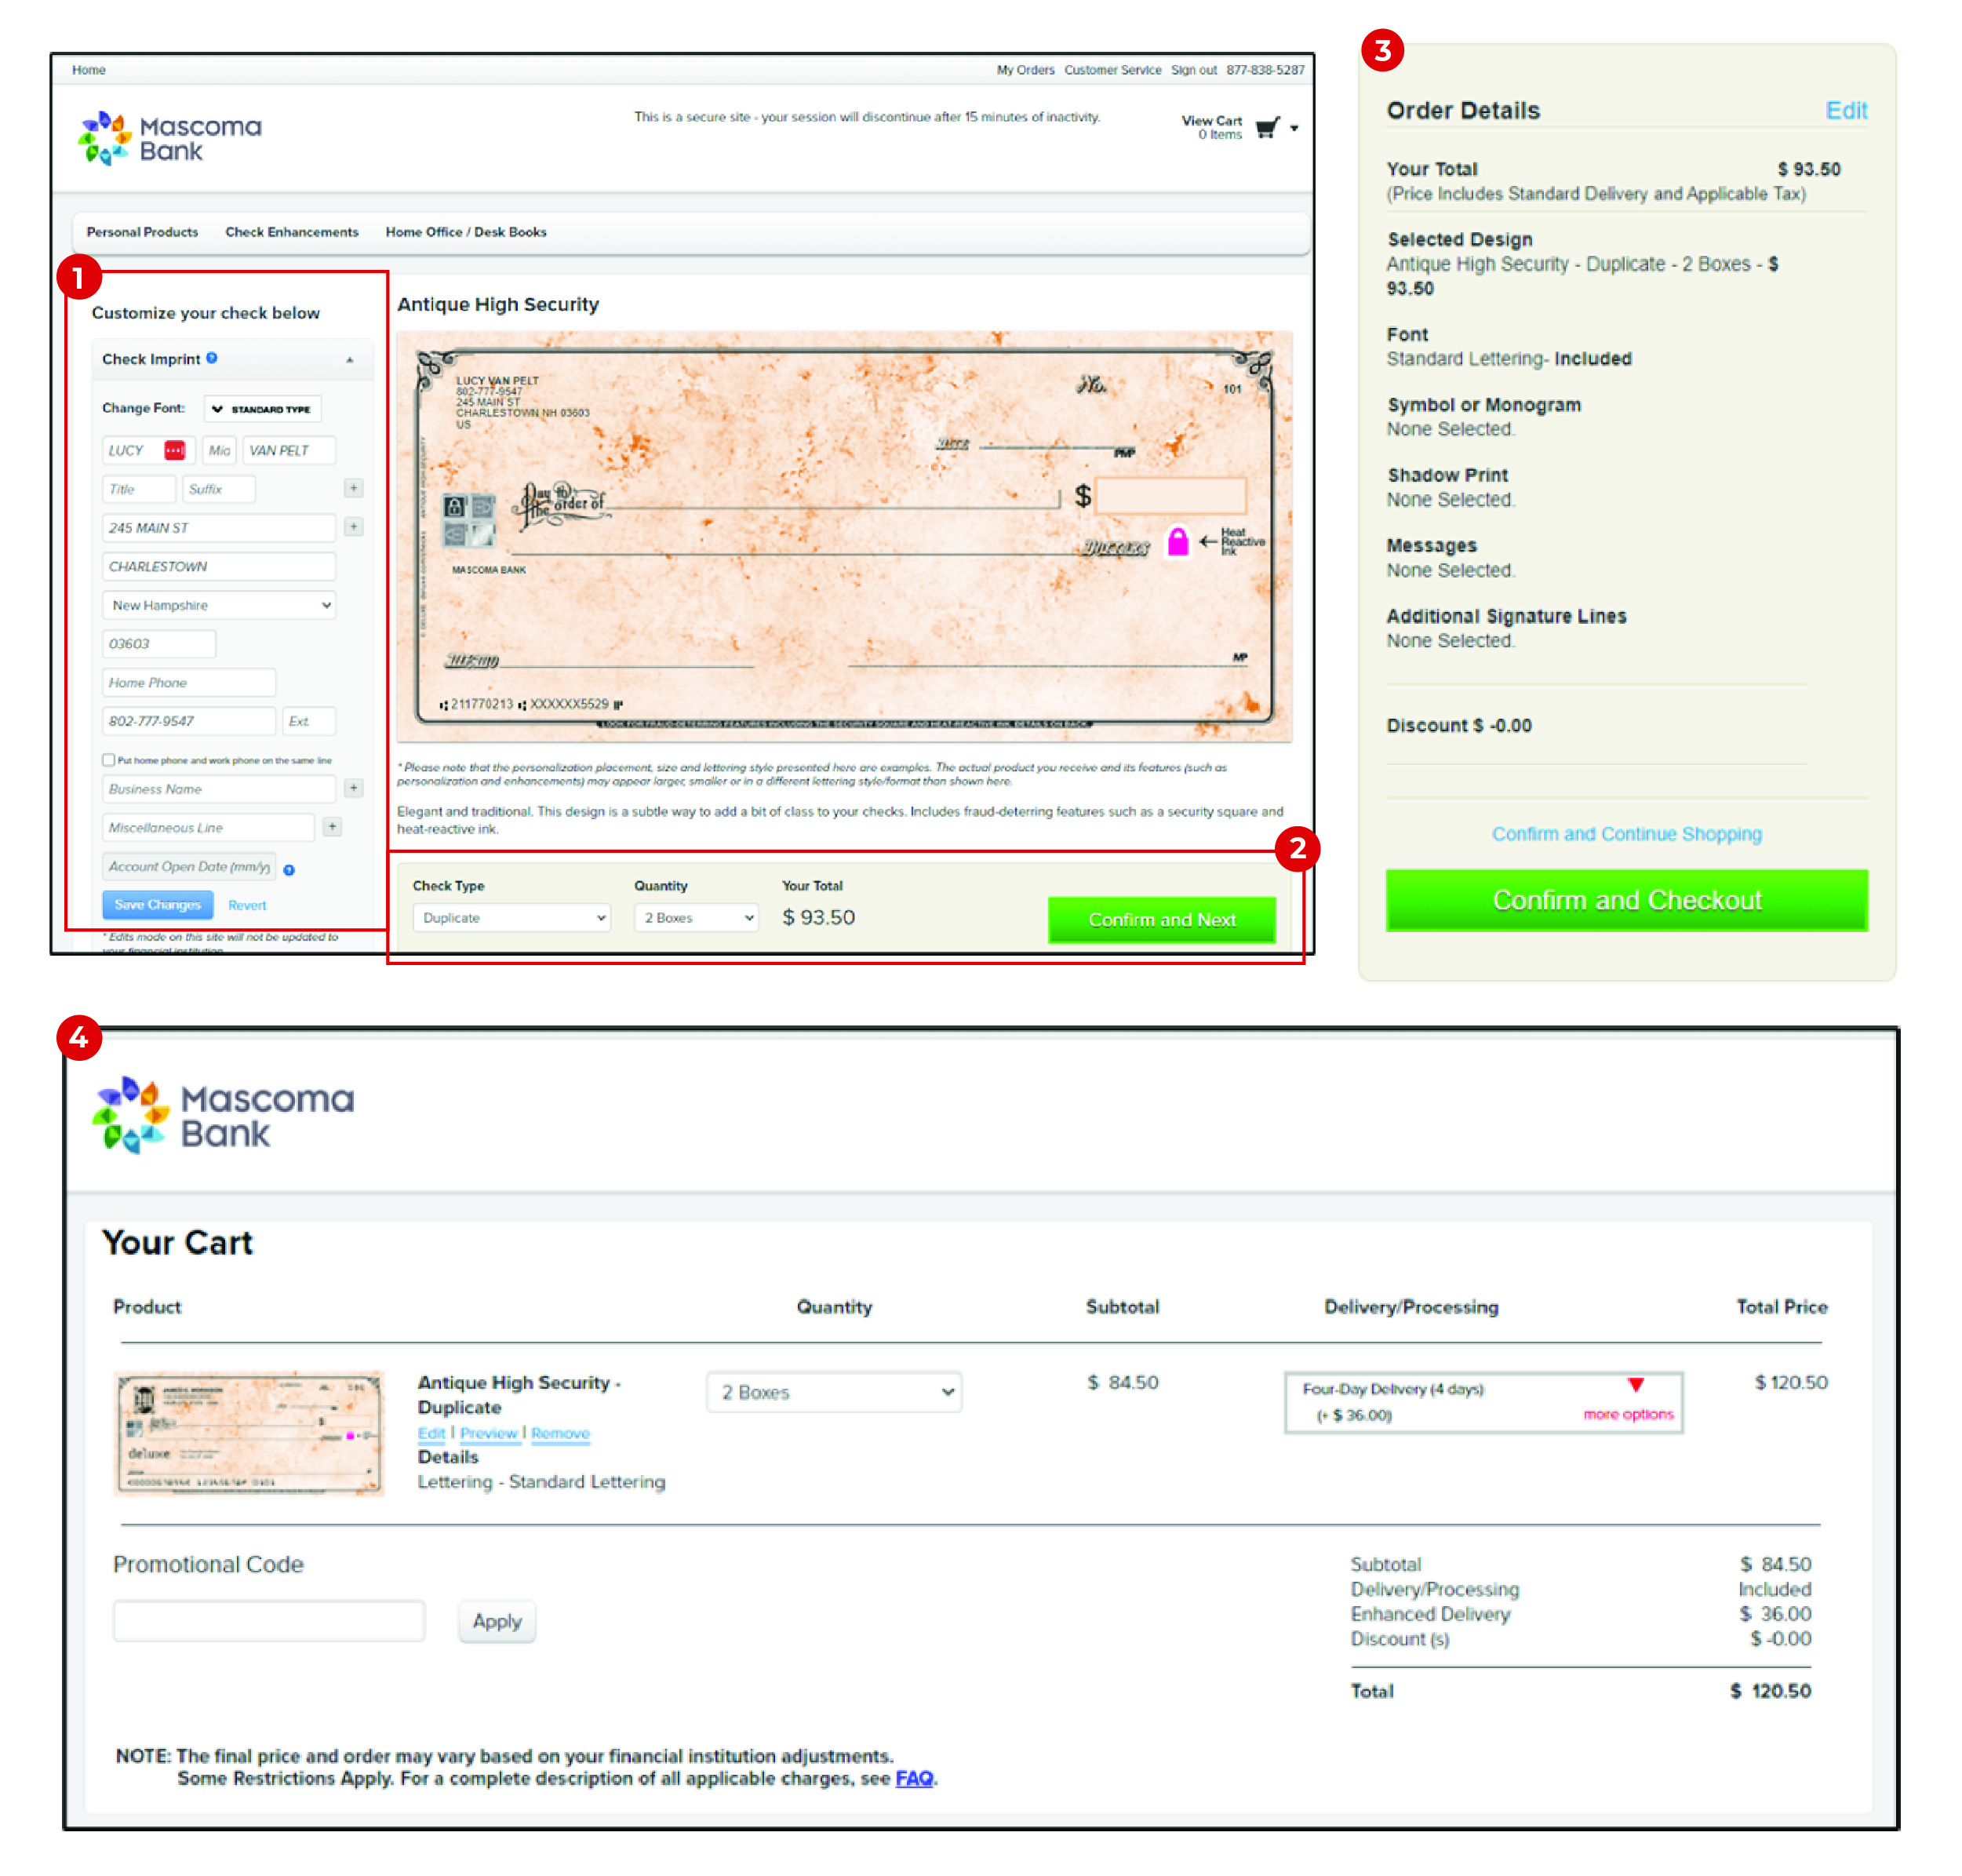Viewport: 1962px width, 1876px height.
Task: Open My Orders in top bar
Action: click(x=1025, y=70)
